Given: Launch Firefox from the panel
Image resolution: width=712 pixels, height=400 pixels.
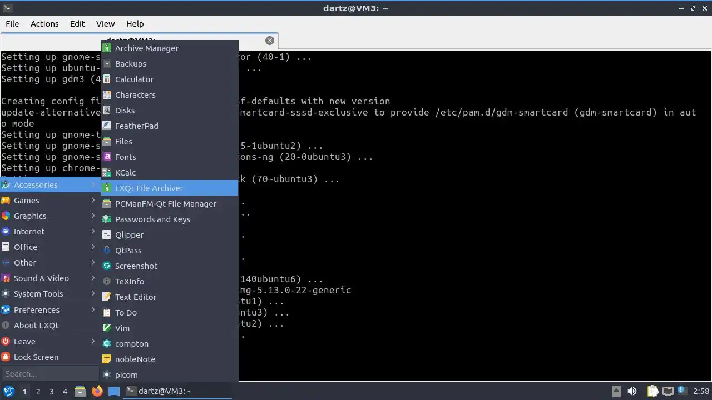Looking at the screenshot, I should coord(97,392).
